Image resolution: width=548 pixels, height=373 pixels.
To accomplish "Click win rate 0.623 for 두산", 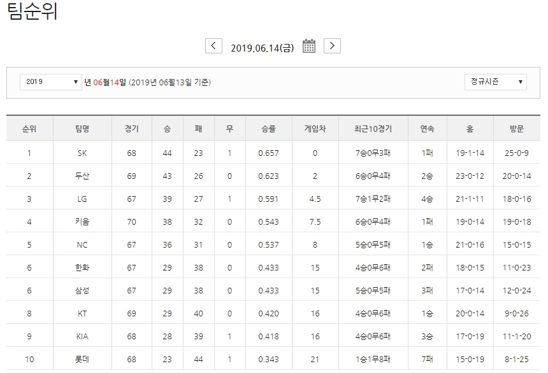I will pos(268,176).
